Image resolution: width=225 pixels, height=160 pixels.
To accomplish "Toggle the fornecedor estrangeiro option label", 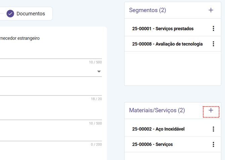I will (x=19, y=38).
